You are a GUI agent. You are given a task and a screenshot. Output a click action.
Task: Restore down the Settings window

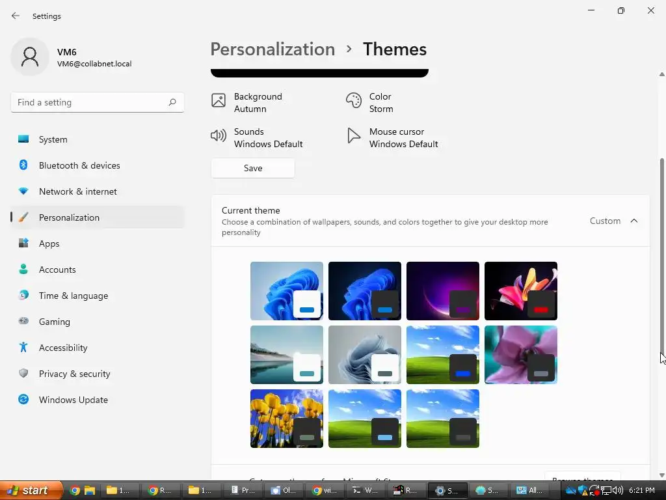[x=621, y=10]
